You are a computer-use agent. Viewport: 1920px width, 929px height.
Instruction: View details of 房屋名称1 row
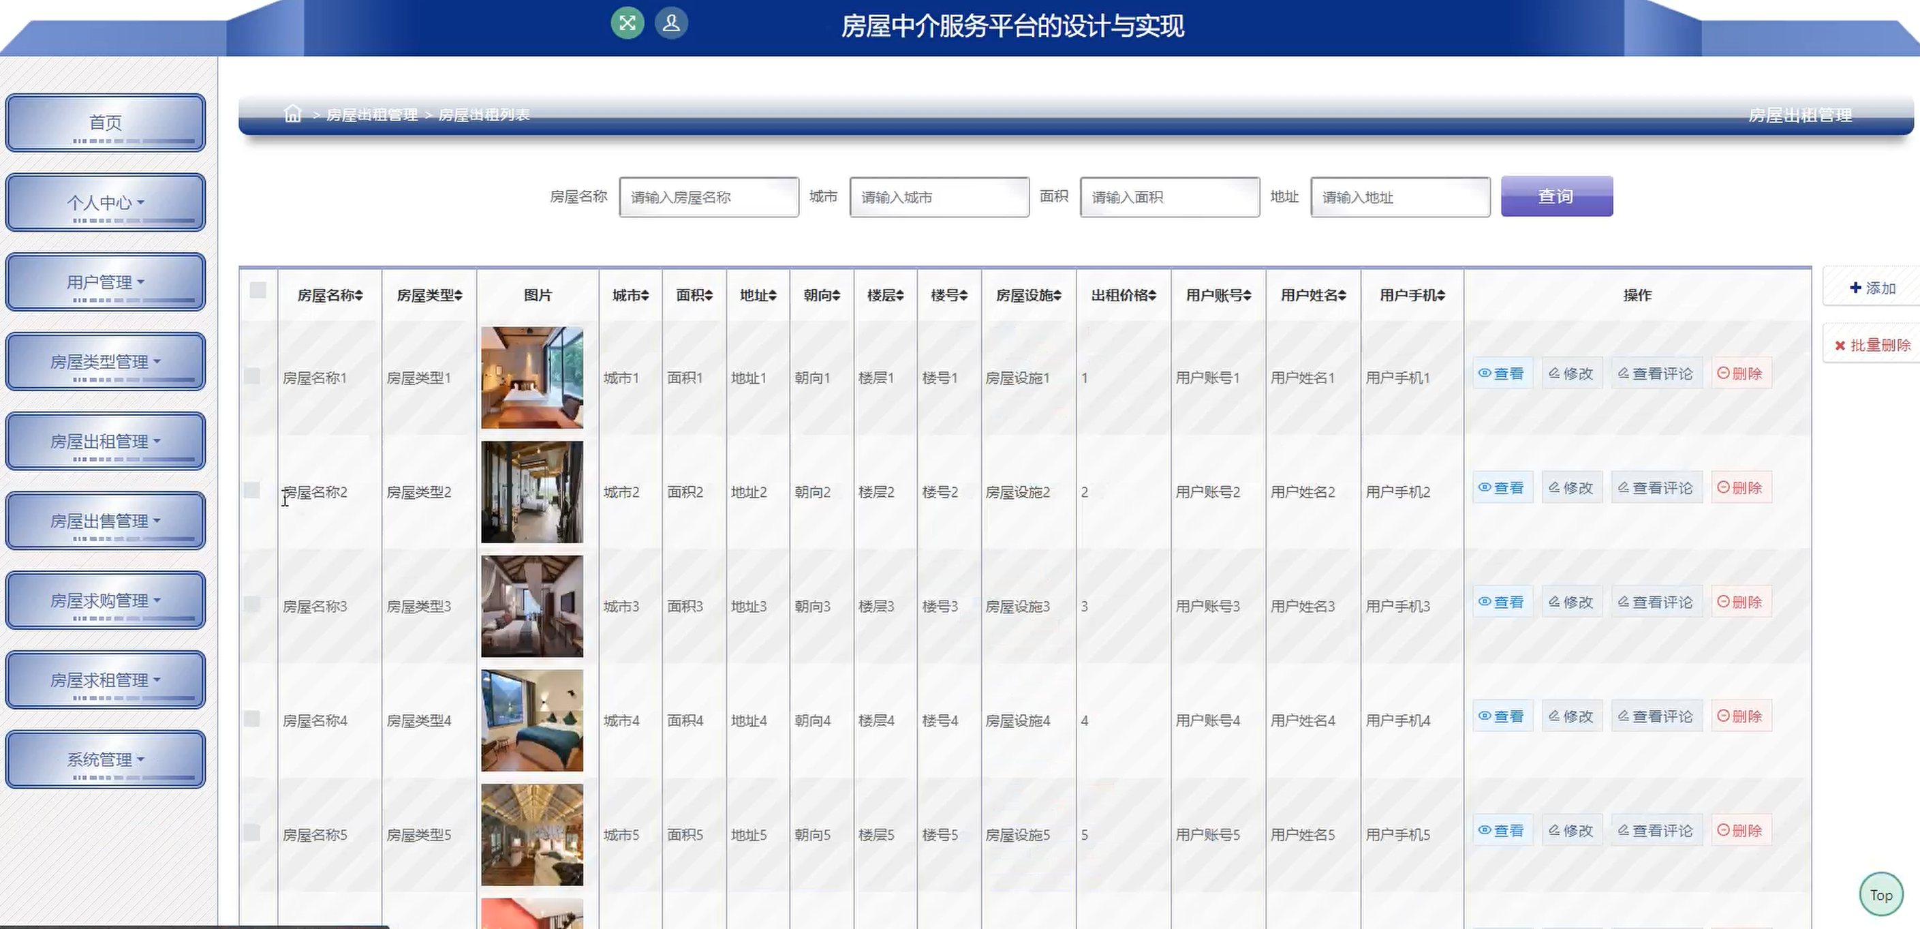(1502, 374)
